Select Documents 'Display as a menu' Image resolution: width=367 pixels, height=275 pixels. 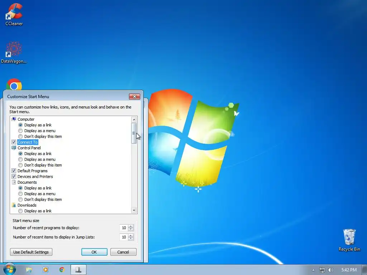20,194
